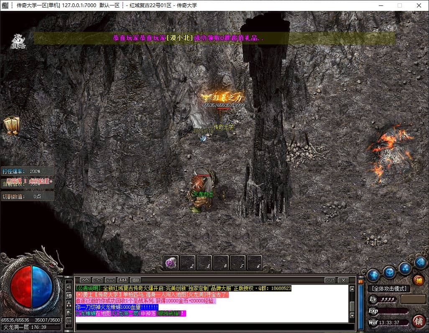
Task: Click the application icon in the title bar
Action: [x=5, y=5]
